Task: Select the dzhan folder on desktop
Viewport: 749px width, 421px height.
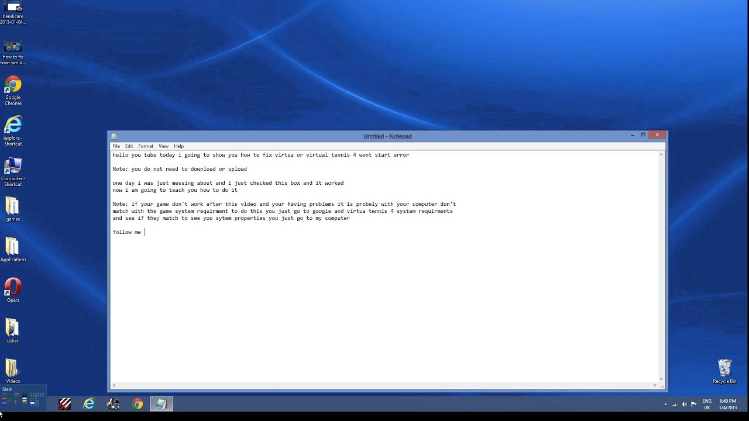Action: 13,331
